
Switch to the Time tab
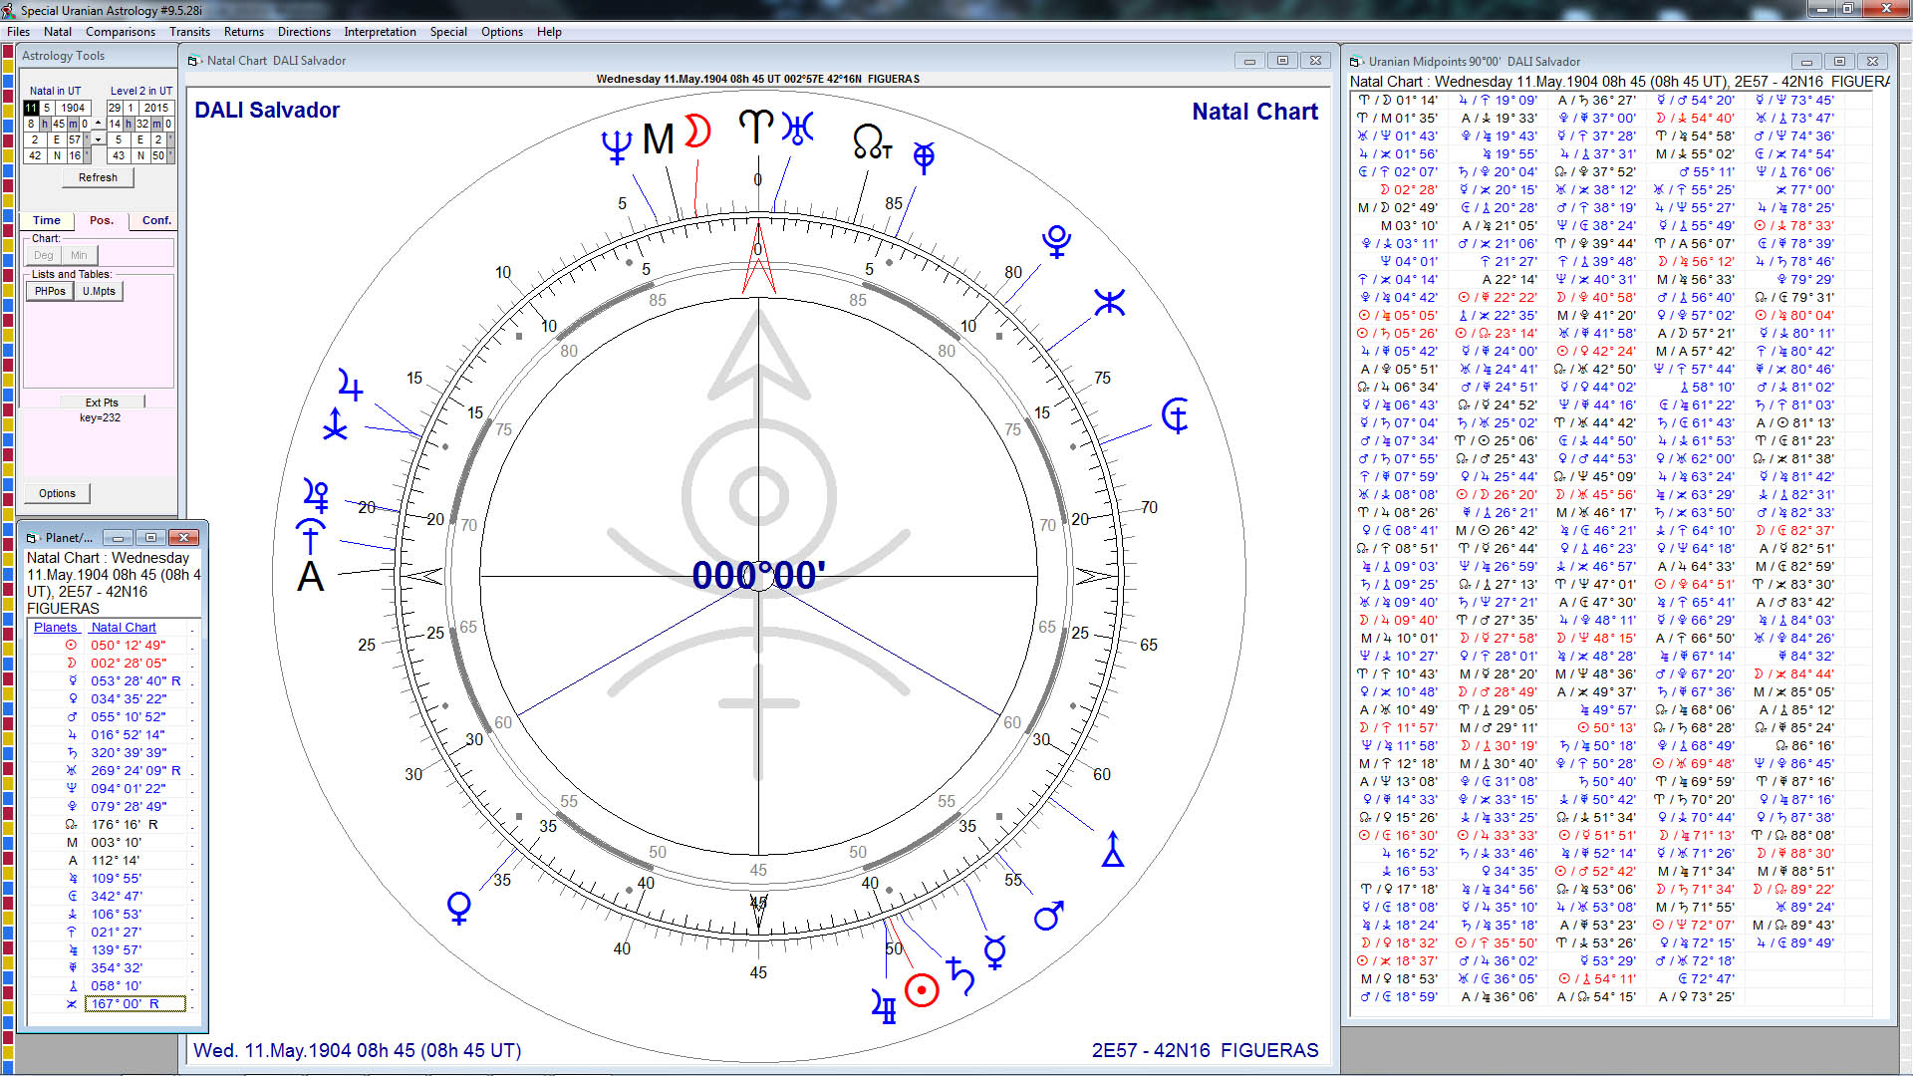(x=46, y=220)
